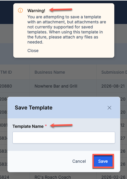Click the 5824 TM ID cell
This screenshot has height=179, width=127.
tap(4, 177)
